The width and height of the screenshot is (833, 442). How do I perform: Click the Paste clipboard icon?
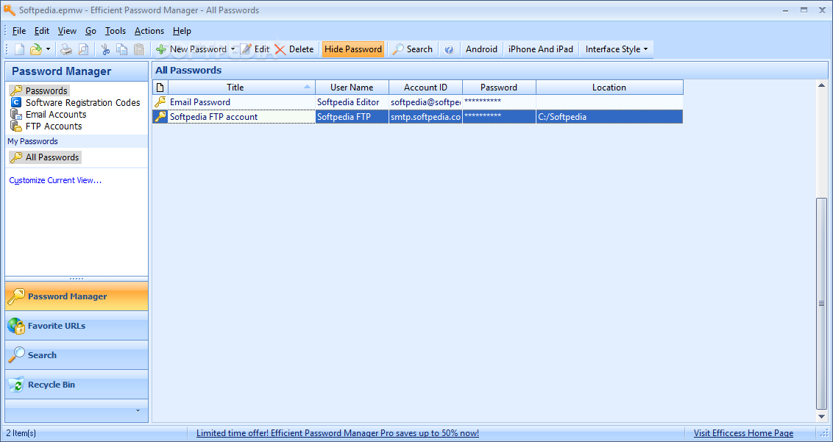139,49
